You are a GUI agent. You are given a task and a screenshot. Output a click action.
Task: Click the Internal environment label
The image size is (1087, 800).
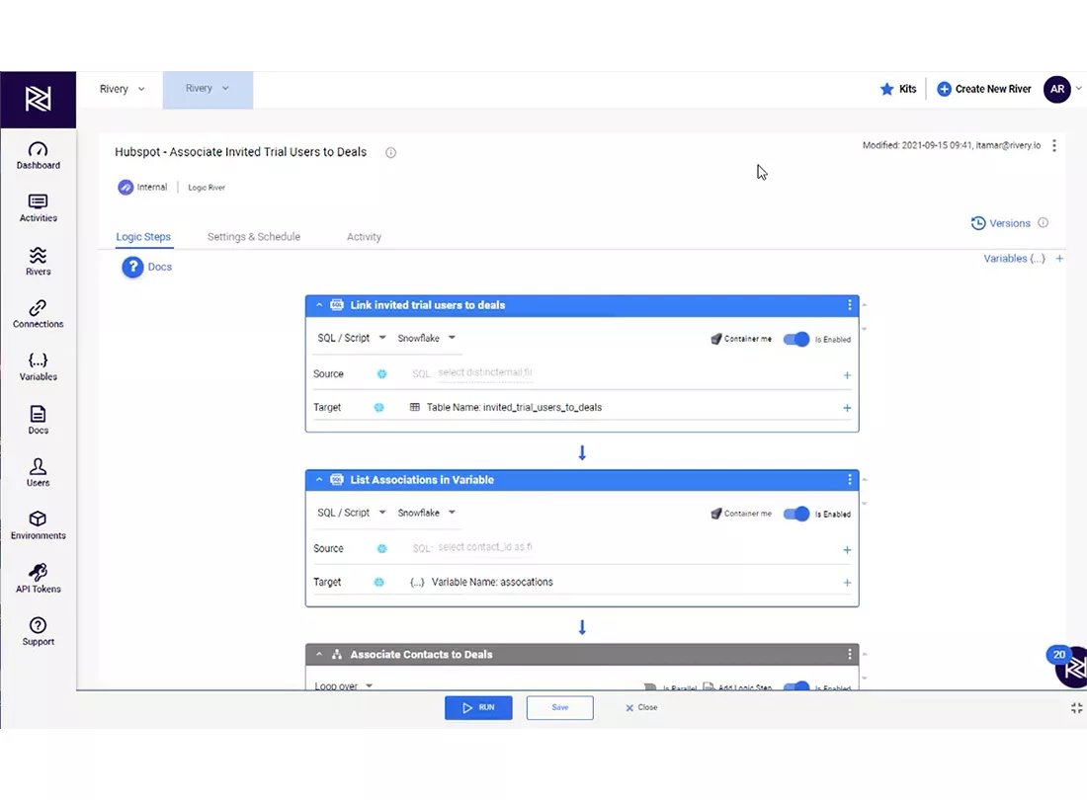(143, 187)
